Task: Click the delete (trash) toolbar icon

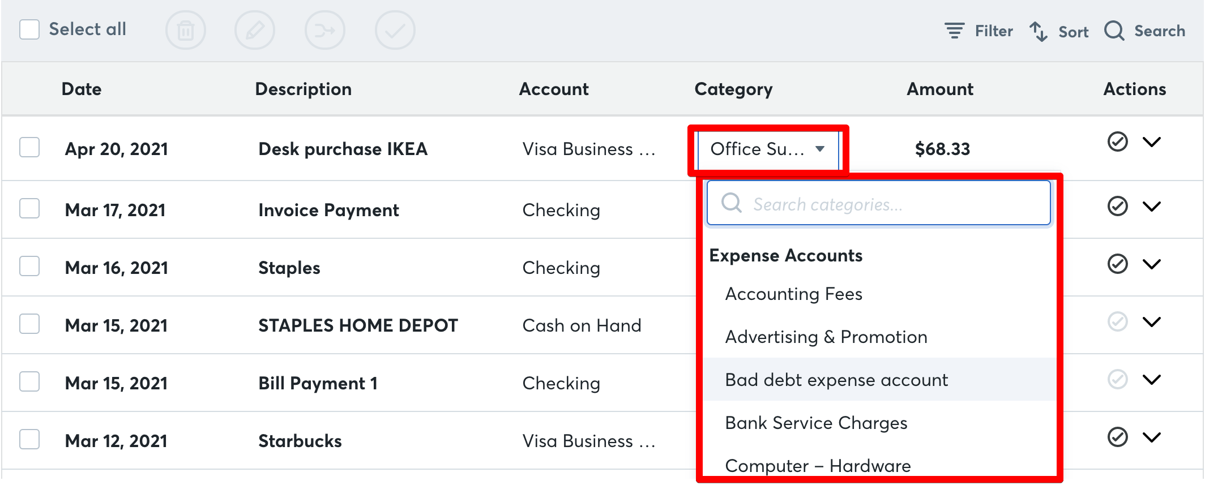Action: 186,30
